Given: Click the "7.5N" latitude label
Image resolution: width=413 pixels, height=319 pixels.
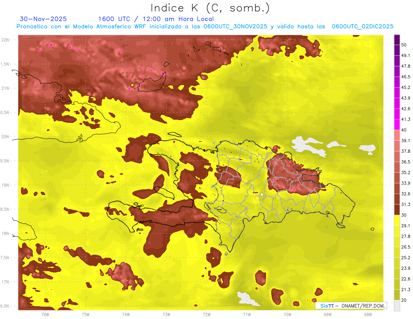Looking at the screenshot, I should click(x=5, y=258).
